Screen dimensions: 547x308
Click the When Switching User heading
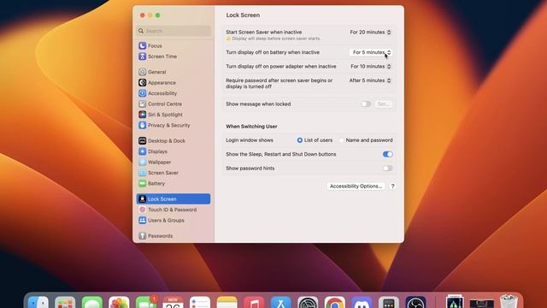click(x=251, y=127)
